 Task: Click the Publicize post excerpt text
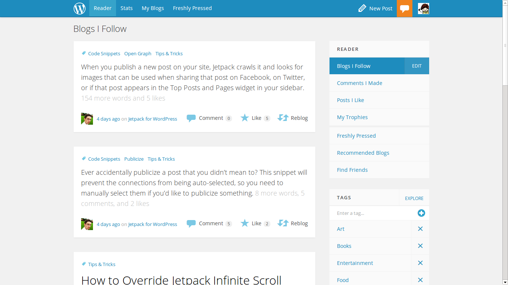pyautogui.click(x=194, y=183)
